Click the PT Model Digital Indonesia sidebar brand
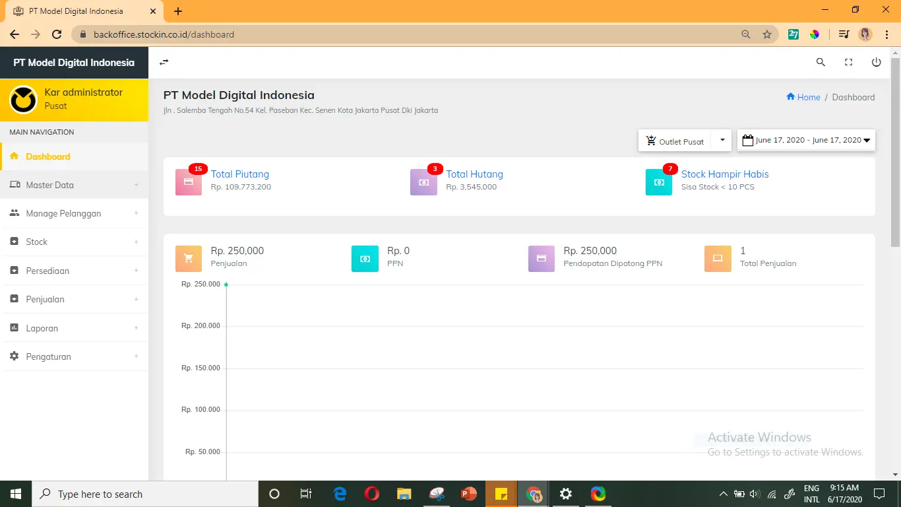 click(x=74, y=63)
